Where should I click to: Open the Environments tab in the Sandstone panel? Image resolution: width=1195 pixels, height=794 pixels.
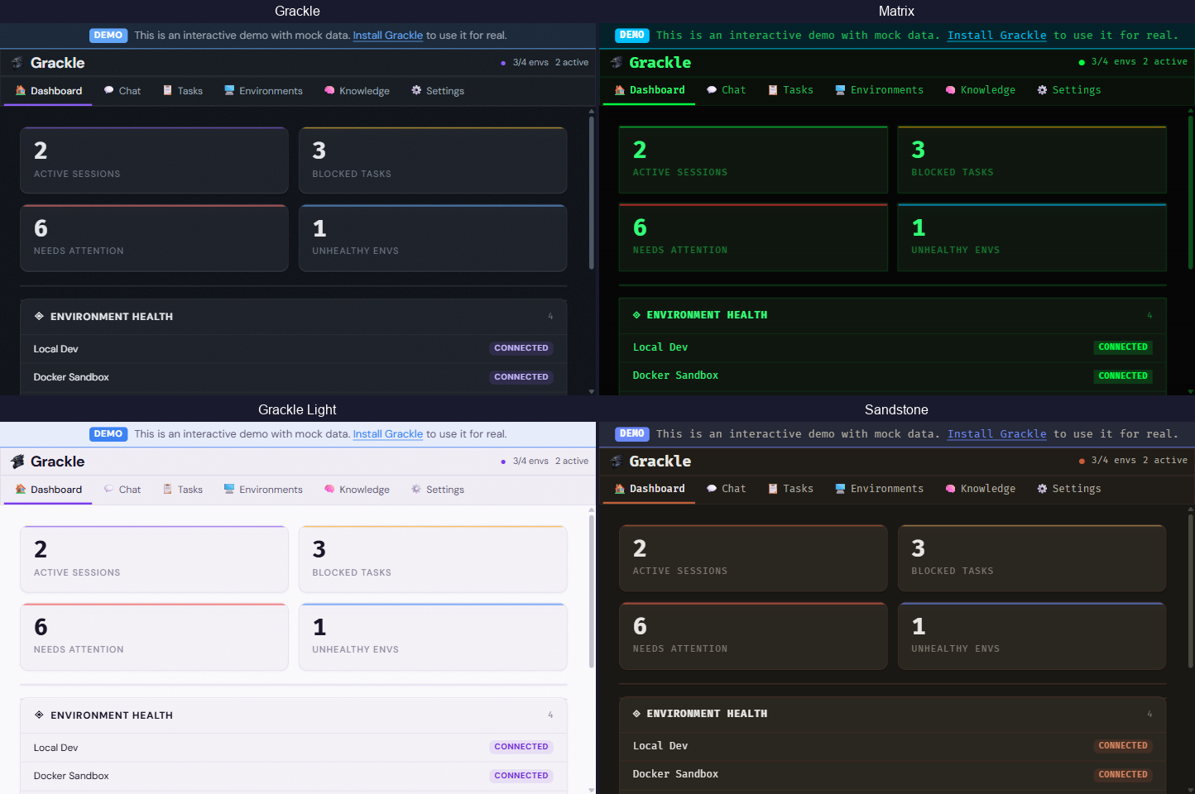click(879, 489)
